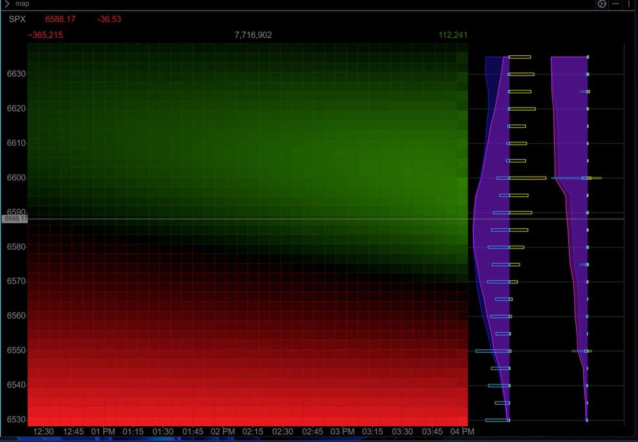Click the 6570 price axis label
This screenshot has height=442, width=638.
[16, 281]
